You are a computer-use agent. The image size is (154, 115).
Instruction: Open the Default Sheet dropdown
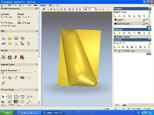coord(149,12)
